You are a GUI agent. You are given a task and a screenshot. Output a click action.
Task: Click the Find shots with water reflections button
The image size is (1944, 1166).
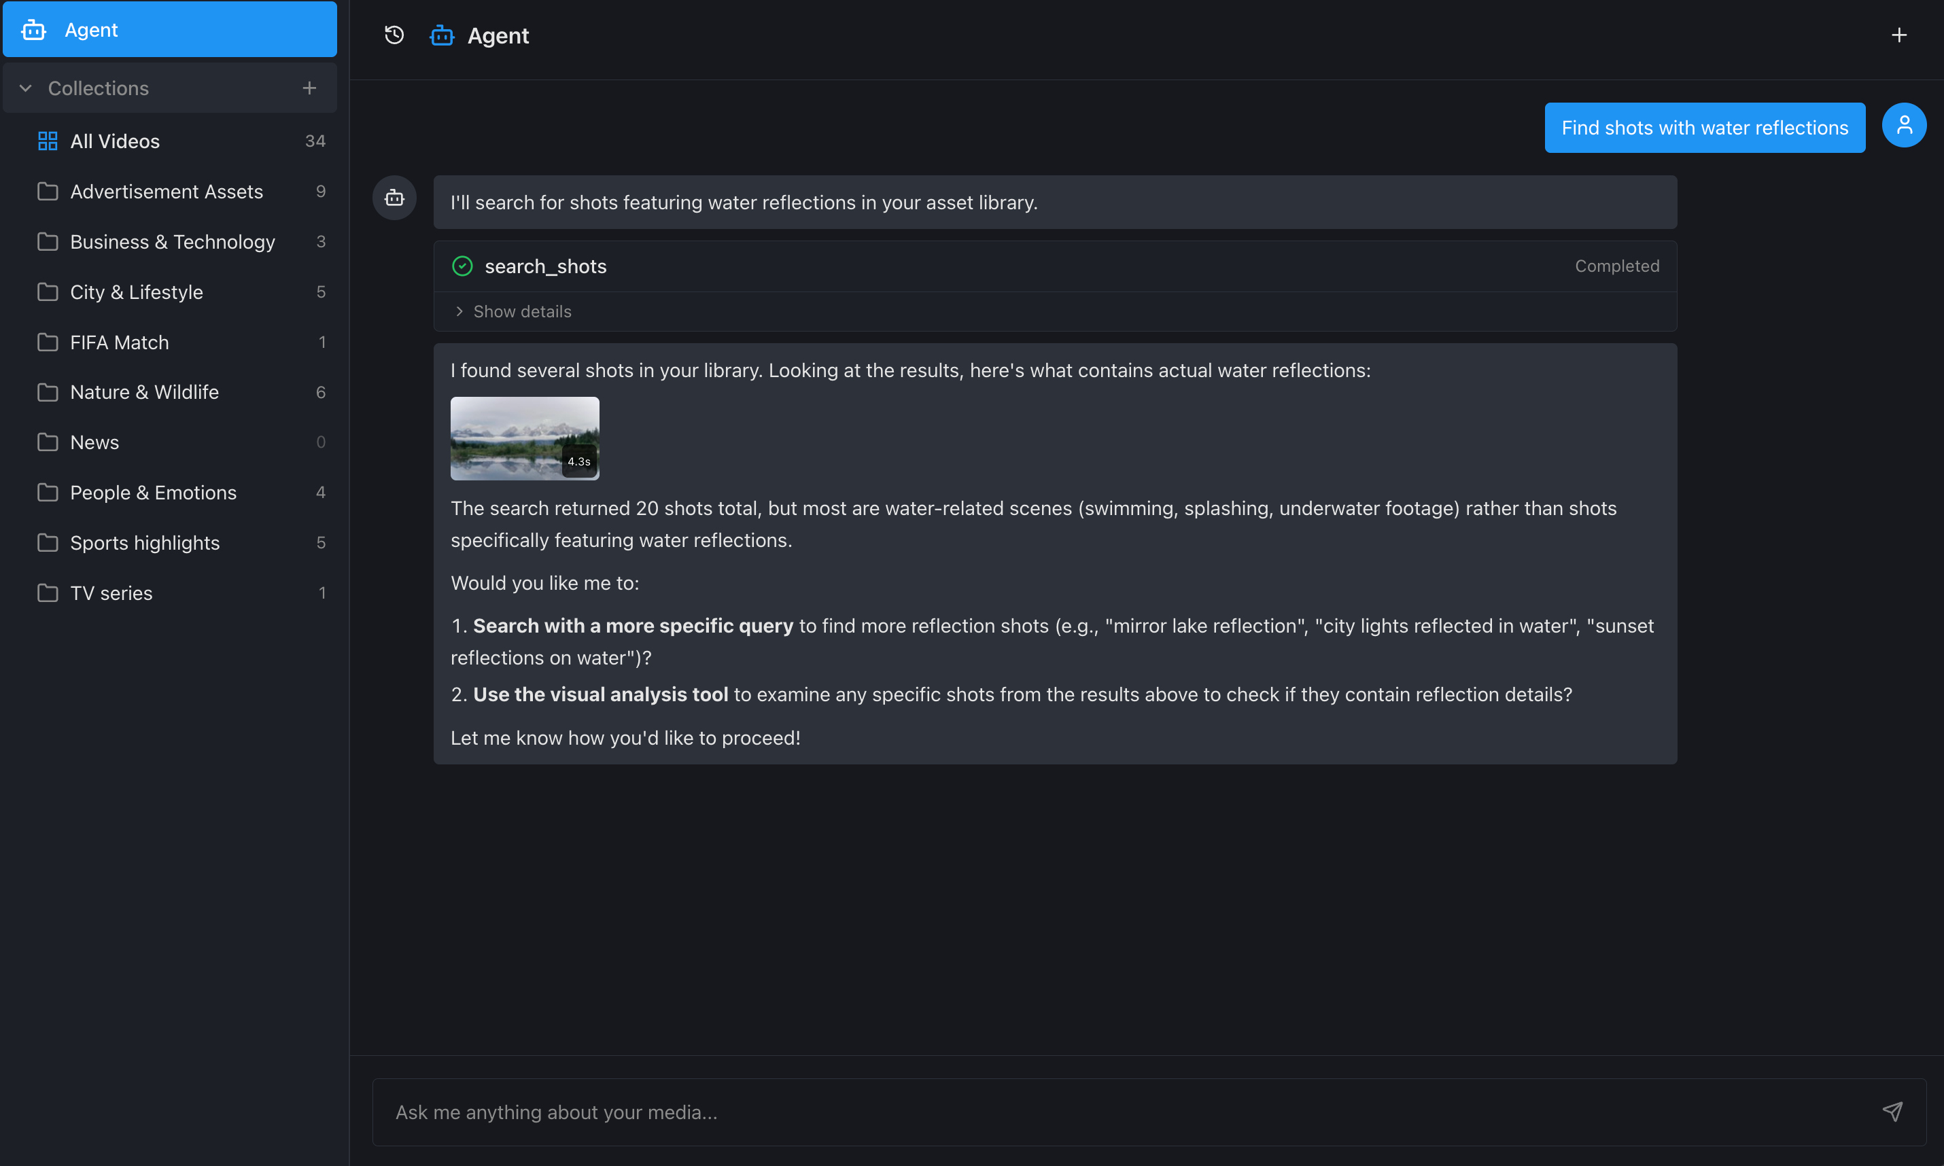click(x=1703, y=127)
